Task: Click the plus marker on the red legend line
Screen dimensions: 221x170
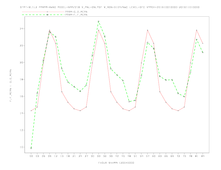Action: (x=47, y=12)
